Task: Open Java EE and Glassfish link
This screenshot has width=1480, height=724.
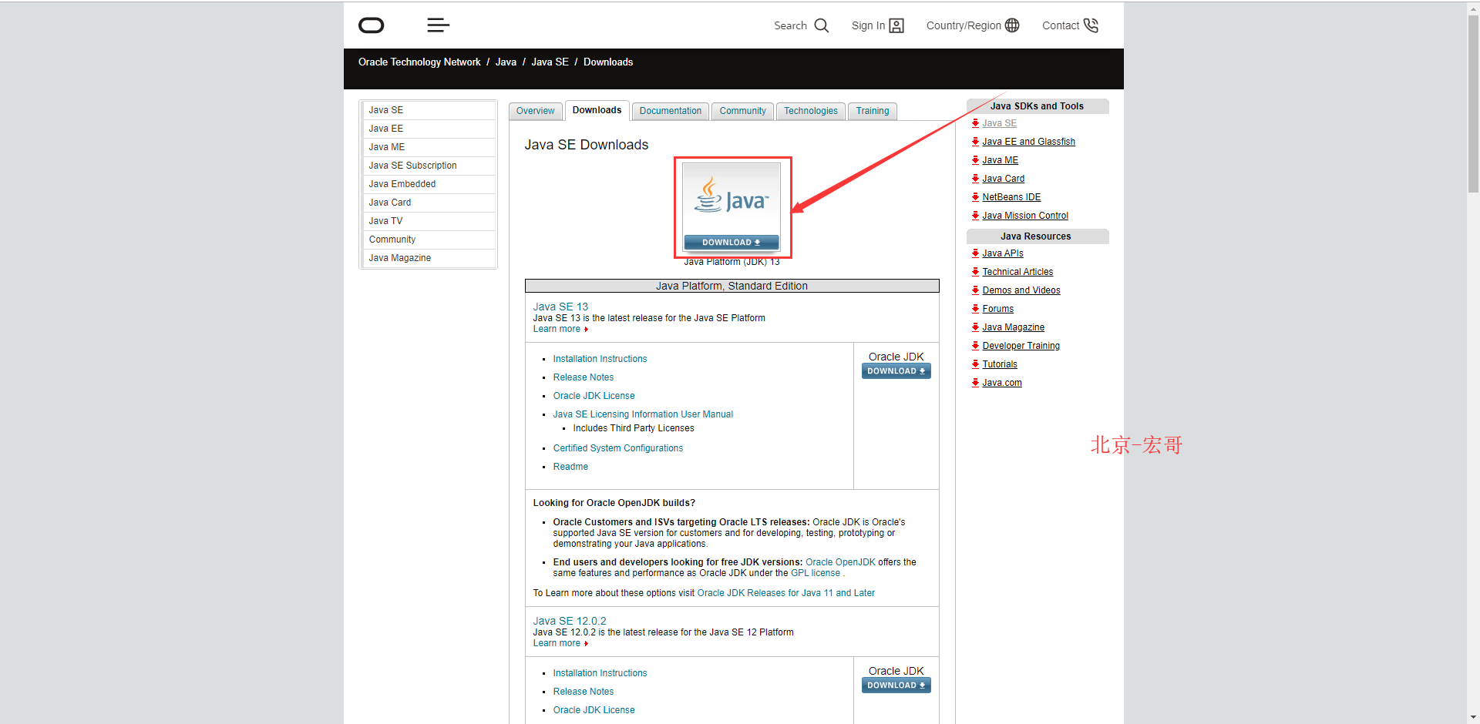Action: click(1028, 142)
